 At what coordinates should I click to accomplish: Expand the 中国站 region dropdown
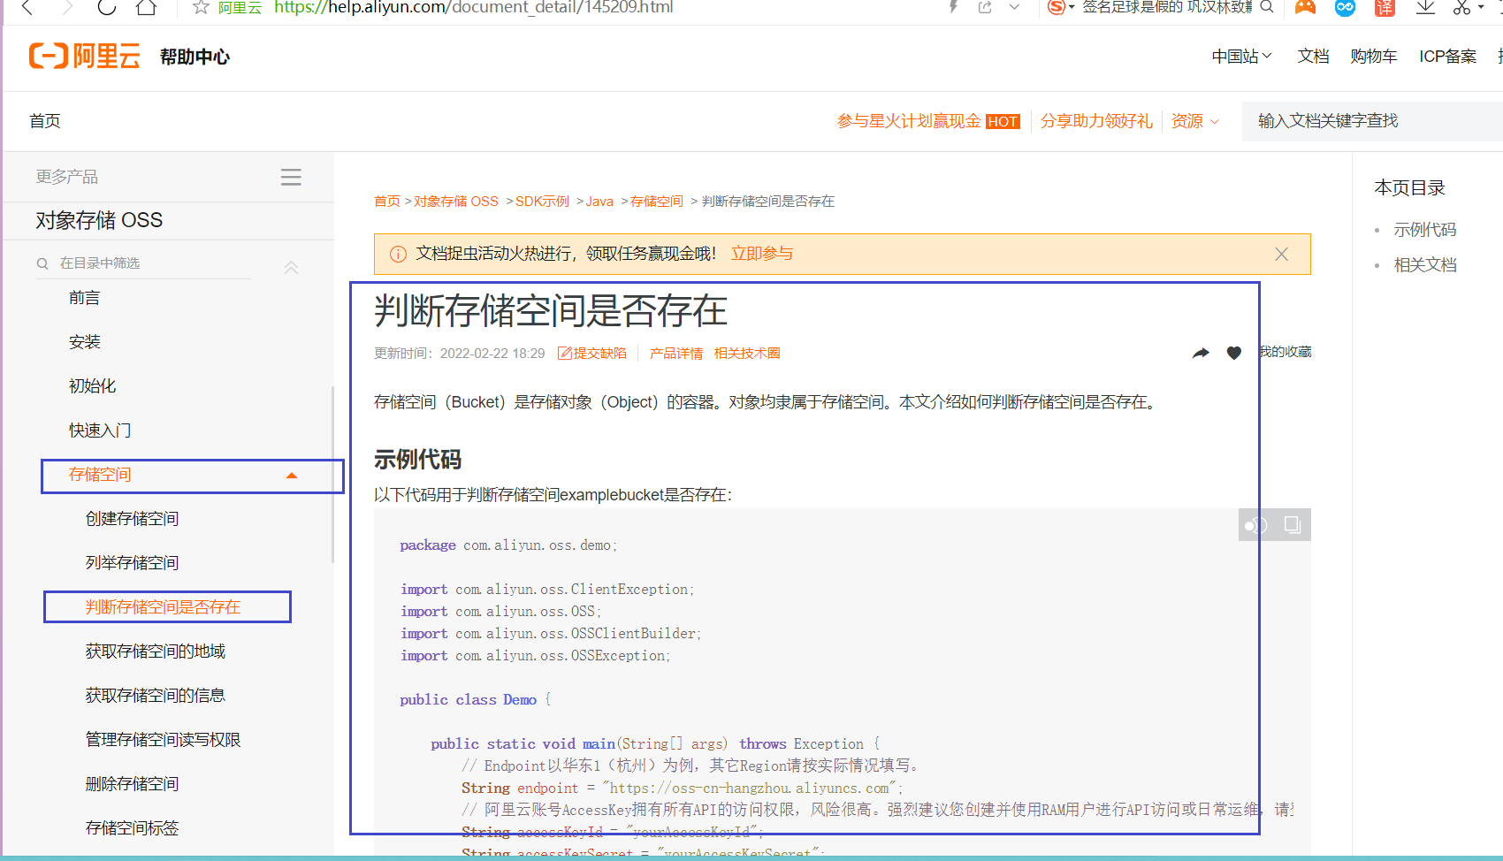tap(1241, 57)
